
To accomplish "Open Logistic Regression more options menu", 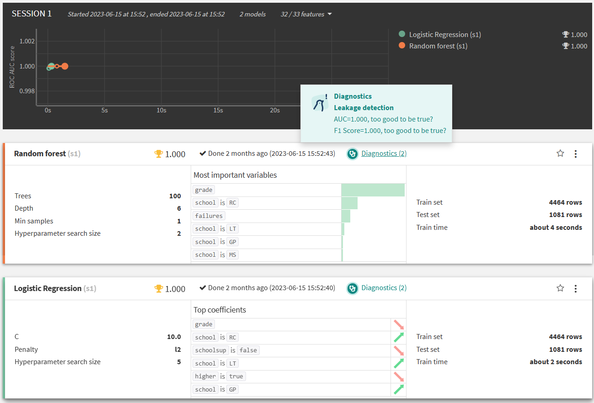I will 575,288.
